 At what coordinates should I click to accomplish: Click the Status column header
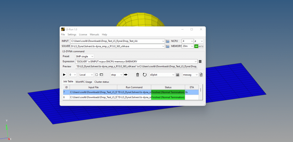pyautogui.click(x=168, y=87)
